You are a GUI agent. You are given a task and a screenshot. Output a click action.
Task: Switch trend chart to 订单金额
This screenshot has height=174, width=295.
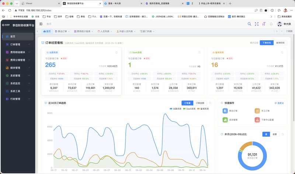point(200,103)
